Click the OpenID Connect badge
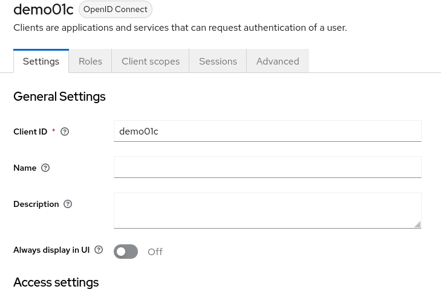Viewport: 441px width, 295px height. pyautogui.click(x=116, y=10)
